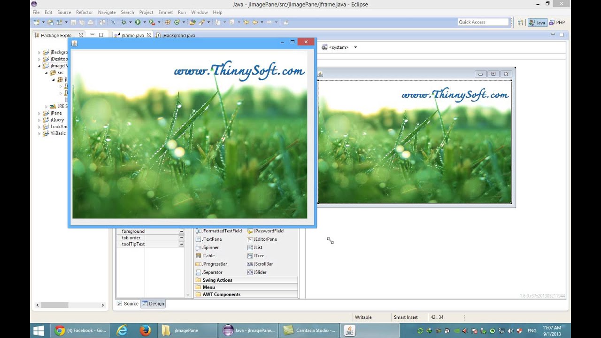This screenshot has height=338, width=601.
Task: Open the Navigate menu
Action: (x=107, y=12)
